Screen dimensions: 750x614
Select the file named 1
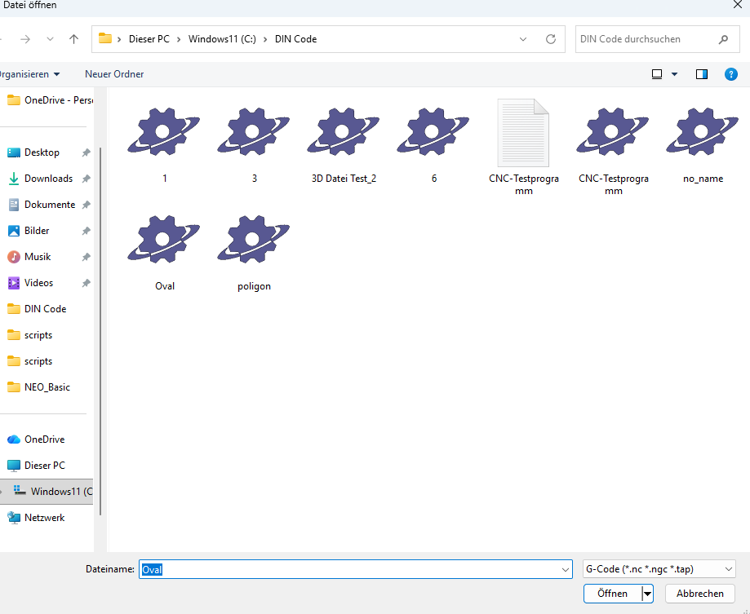point(164,144)
